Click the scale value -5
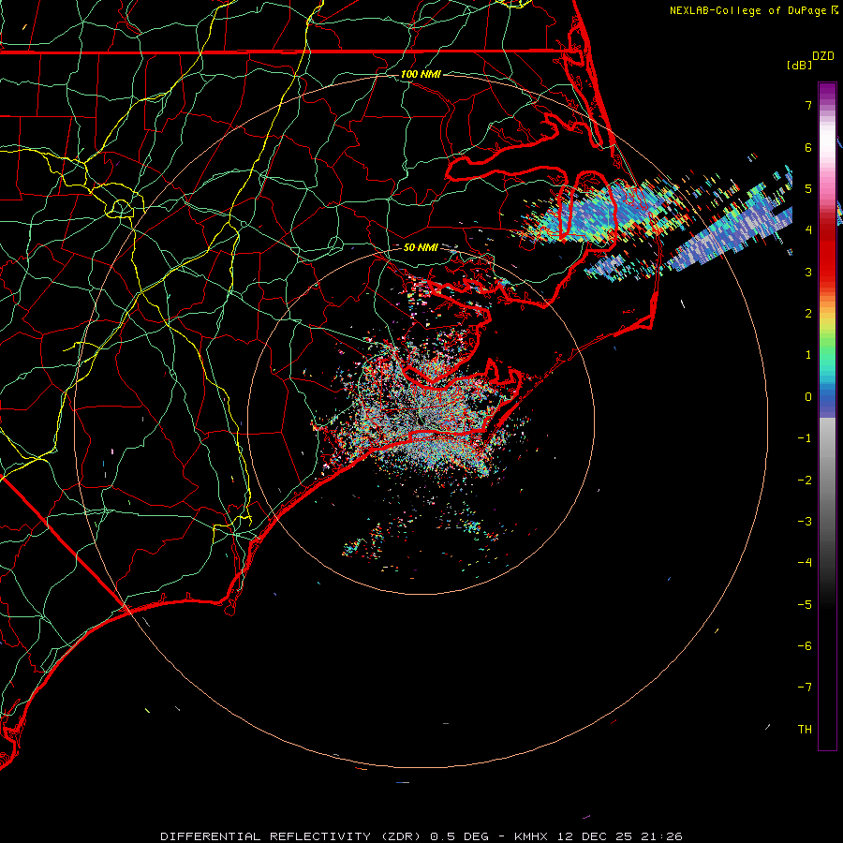The image size is (843, 843). tap(805, 605)
